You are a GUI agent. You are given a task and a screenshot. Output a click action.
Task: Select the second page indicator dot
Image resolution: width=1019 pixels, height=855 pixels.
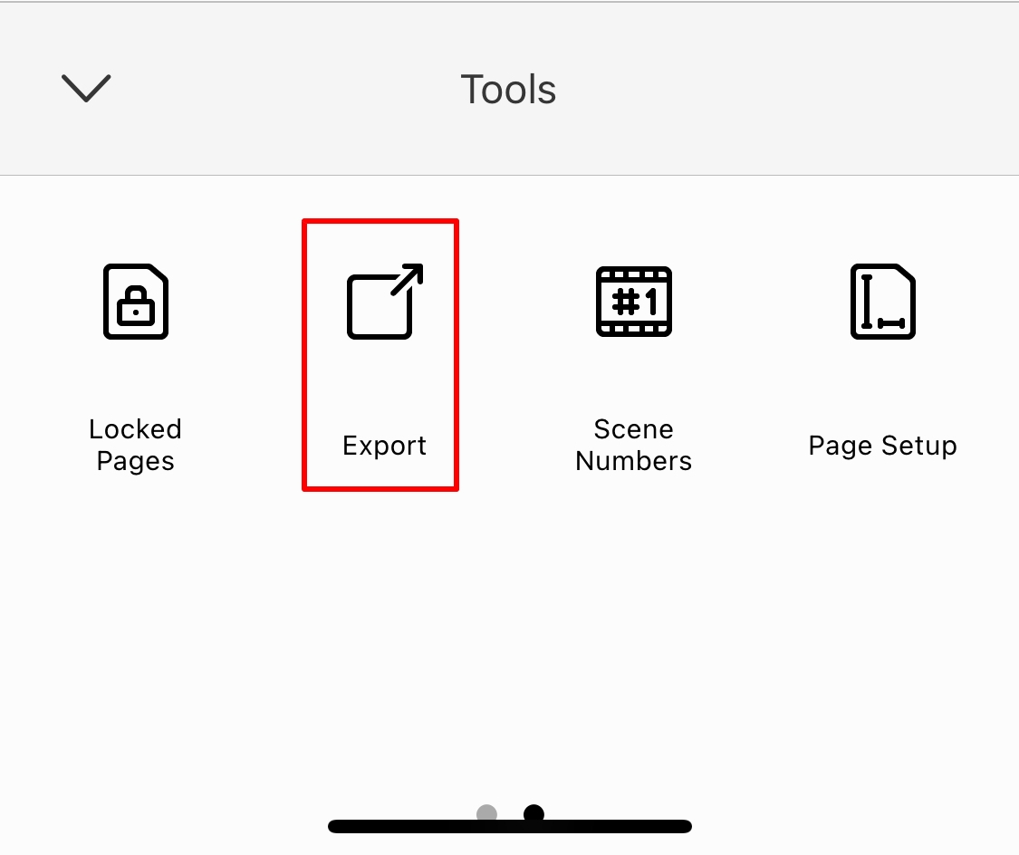click(x=534, y=812)
